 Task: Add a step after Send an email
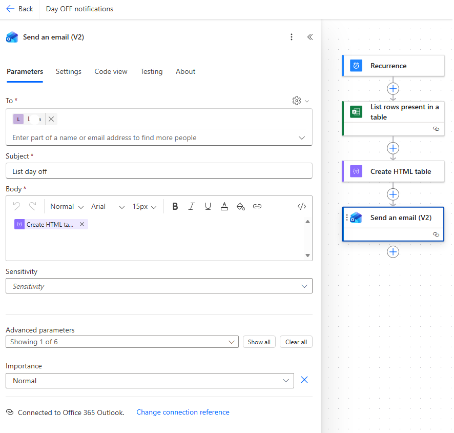click(393, 252)
